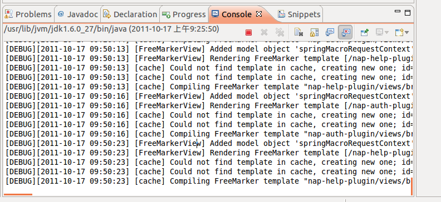The image size is (441, 202).
Task: Open the Open Console dropdown arrow
Action: coord(406,33)
